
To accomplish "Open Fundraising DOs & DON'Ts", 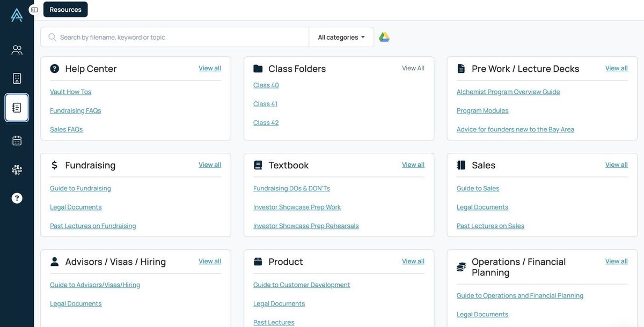I will tap(291, 188).
